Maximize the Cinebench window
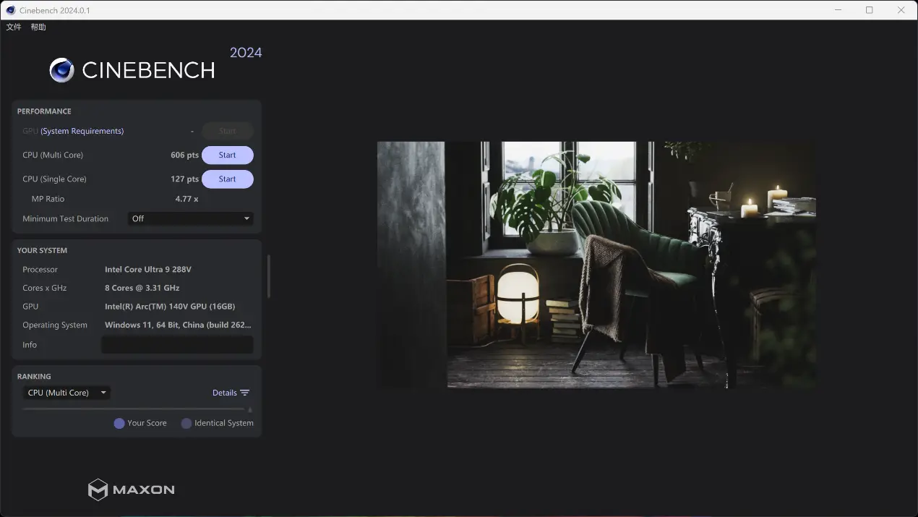Viewport: 918px width, 517px height. point(870,10)
